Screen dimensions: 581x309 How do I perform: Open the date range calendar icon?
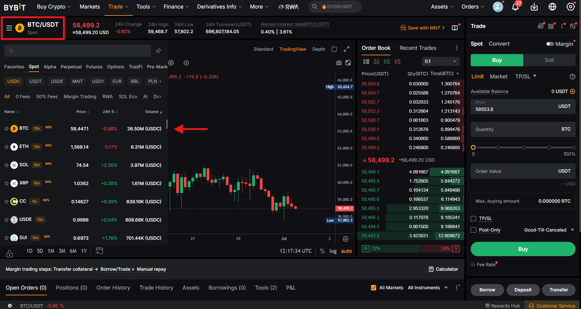99,251
